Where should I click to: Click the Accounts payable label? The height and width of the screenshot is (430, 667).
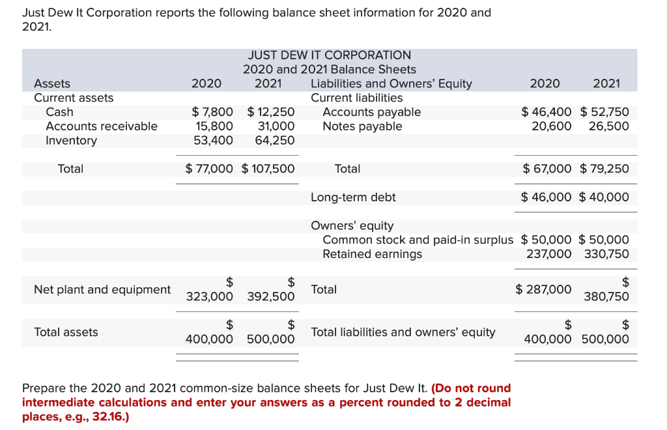point(372,112)
